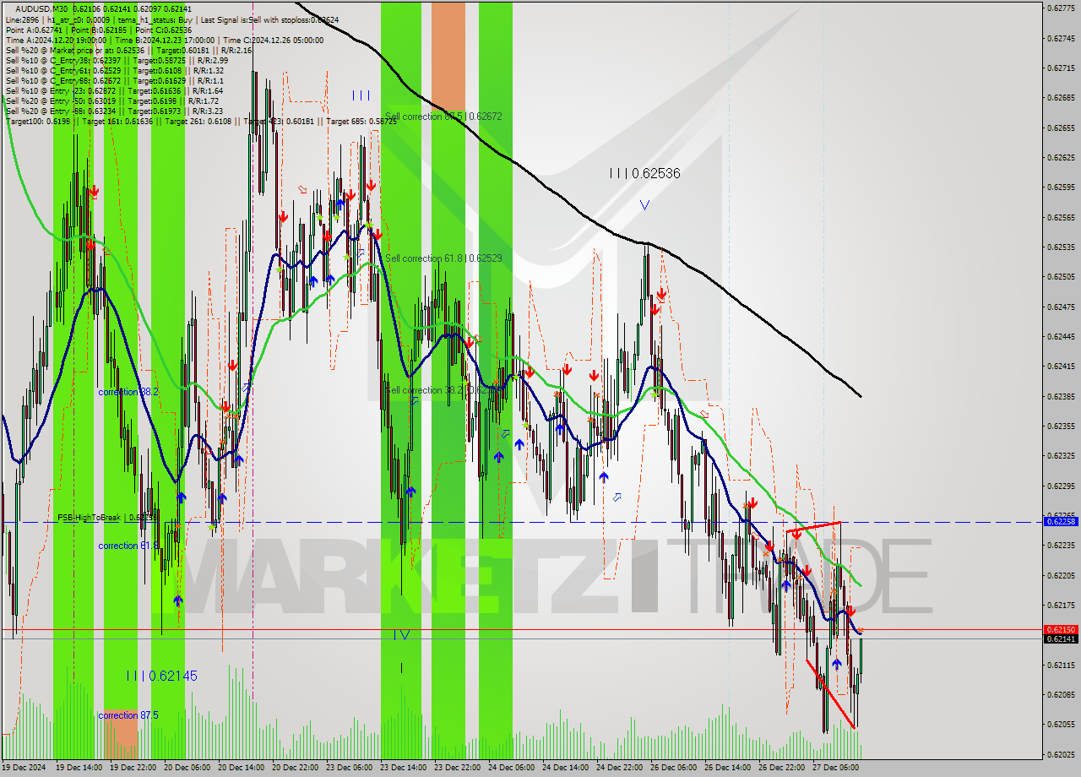1081x777 pixels.
Task: Click 'Sell correction 87.5 | 0.62672' label
Action: [443, 117]
